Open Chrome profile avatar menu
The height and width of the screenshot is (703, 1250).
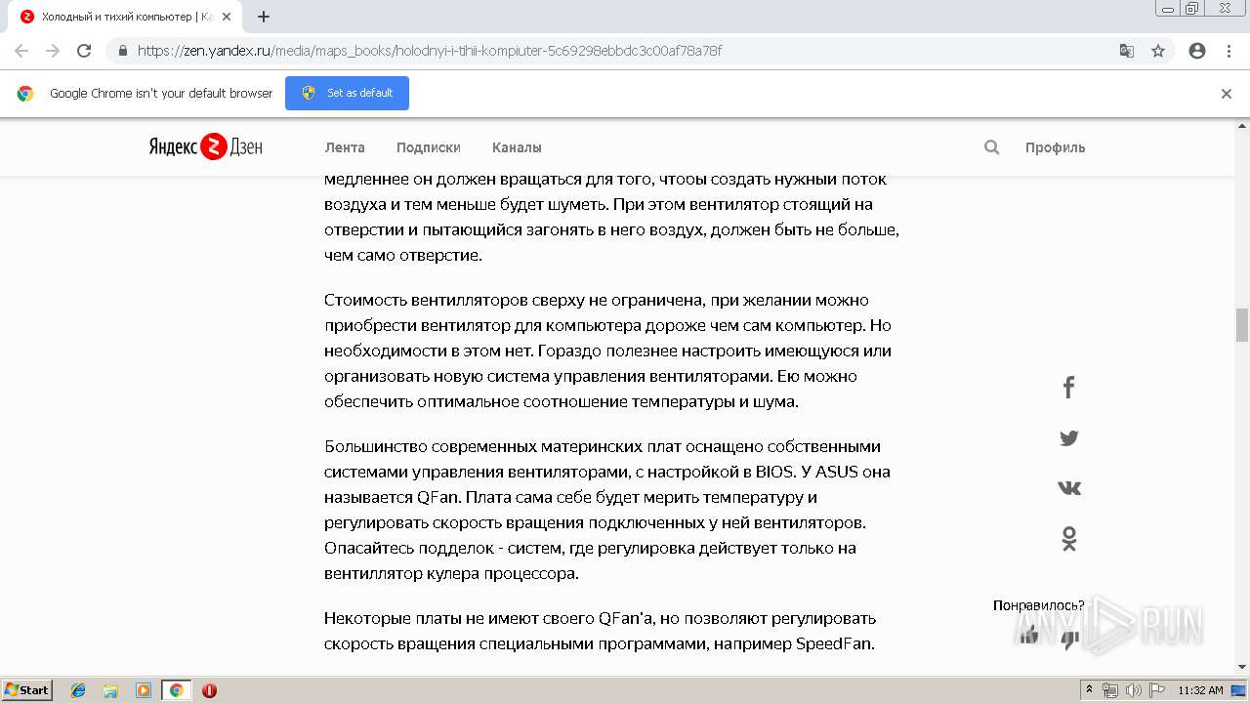coord(1197,51)
